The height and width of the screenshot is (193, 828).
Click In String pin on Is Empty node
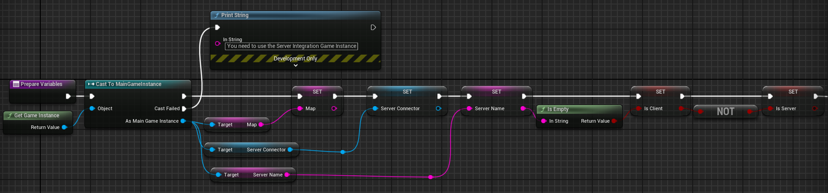(x=543, y=121)
